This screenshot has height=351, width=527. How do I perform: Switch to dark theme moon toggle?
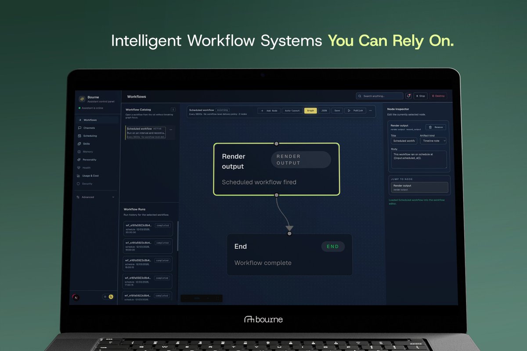coord(111,297)
